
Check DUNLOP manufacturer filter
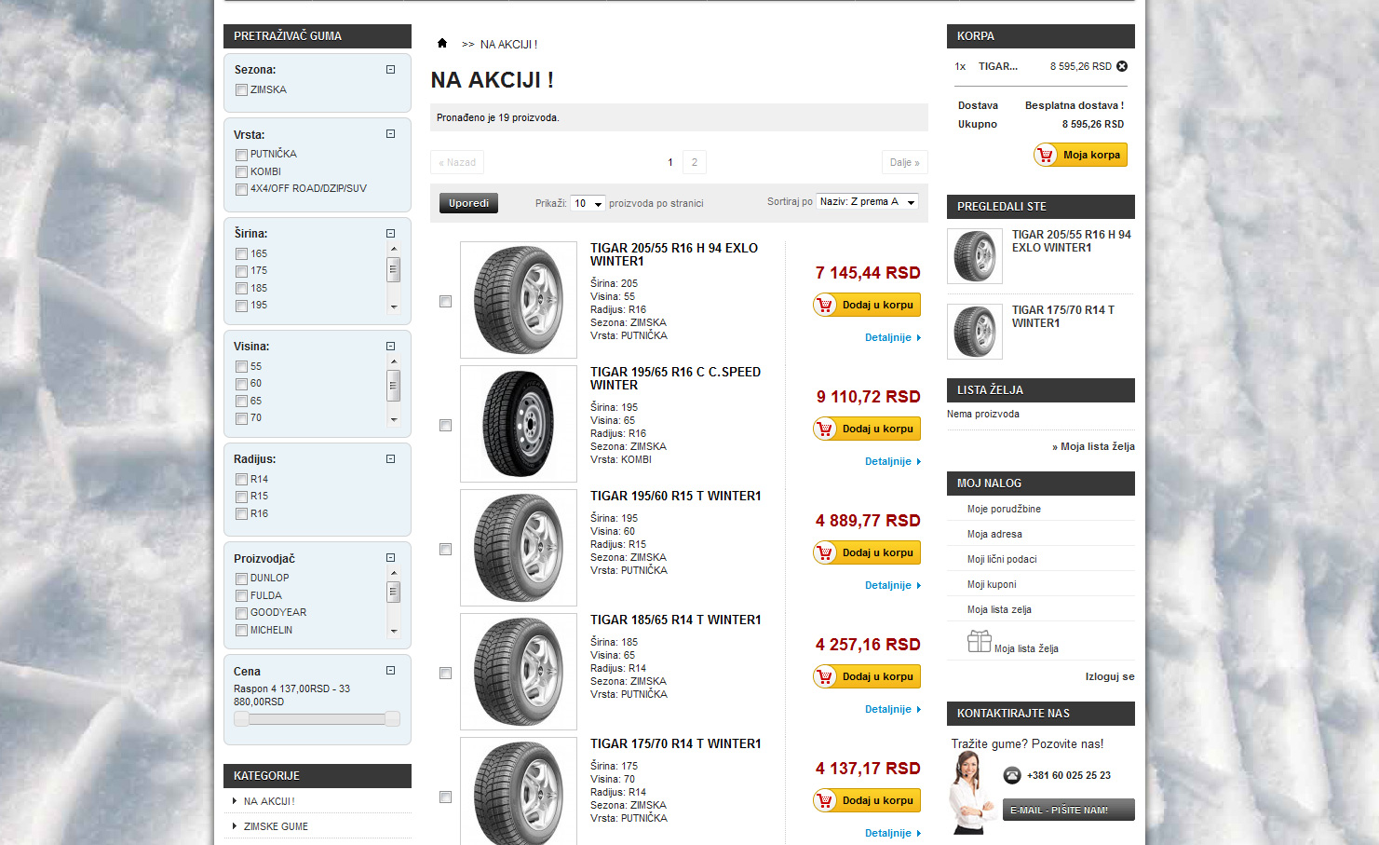pyautogui.click(x=242, y=579)
